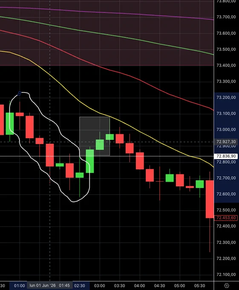Click the 72.453,60 current price label

click(226, 218)
